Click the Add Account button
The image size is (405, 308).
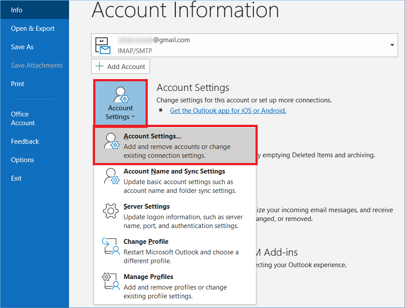(120, 67)
